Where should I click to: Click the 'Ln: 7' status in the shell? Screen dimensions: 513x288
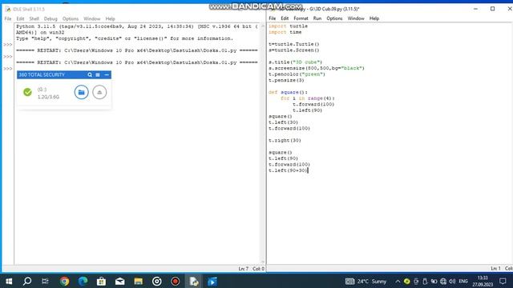(243, 269)
